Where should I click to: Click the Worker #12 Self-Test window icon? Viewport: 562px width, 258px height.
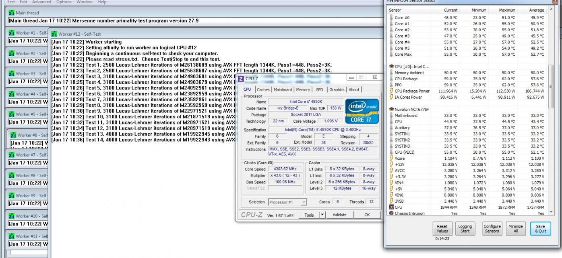(54, 34)
